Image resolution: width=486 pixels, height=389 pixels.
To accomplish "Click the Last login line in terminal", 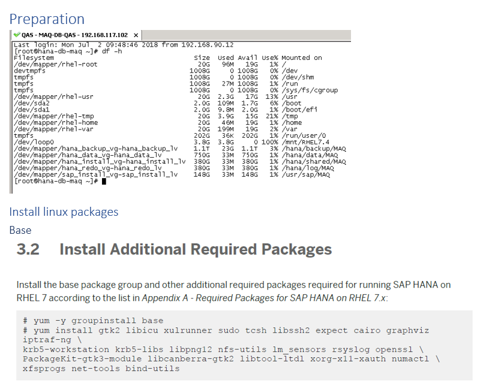I will coord(124,45).
